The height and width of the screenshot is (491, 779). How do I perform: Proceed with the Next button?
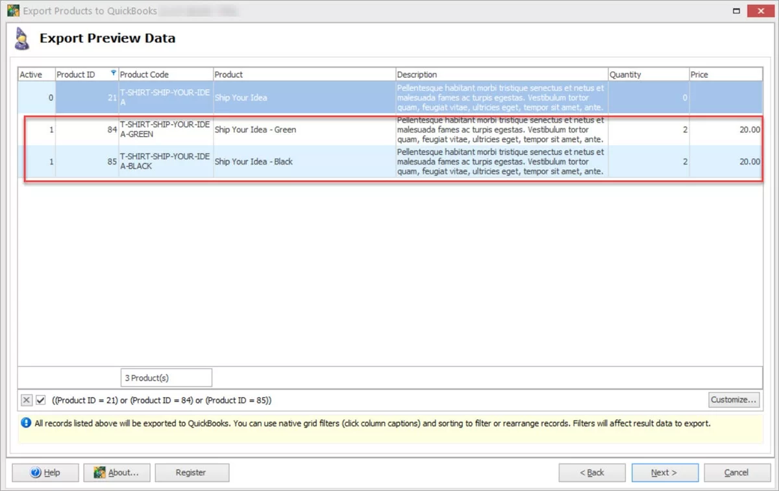pyautogui.click(x=665, y=473)
